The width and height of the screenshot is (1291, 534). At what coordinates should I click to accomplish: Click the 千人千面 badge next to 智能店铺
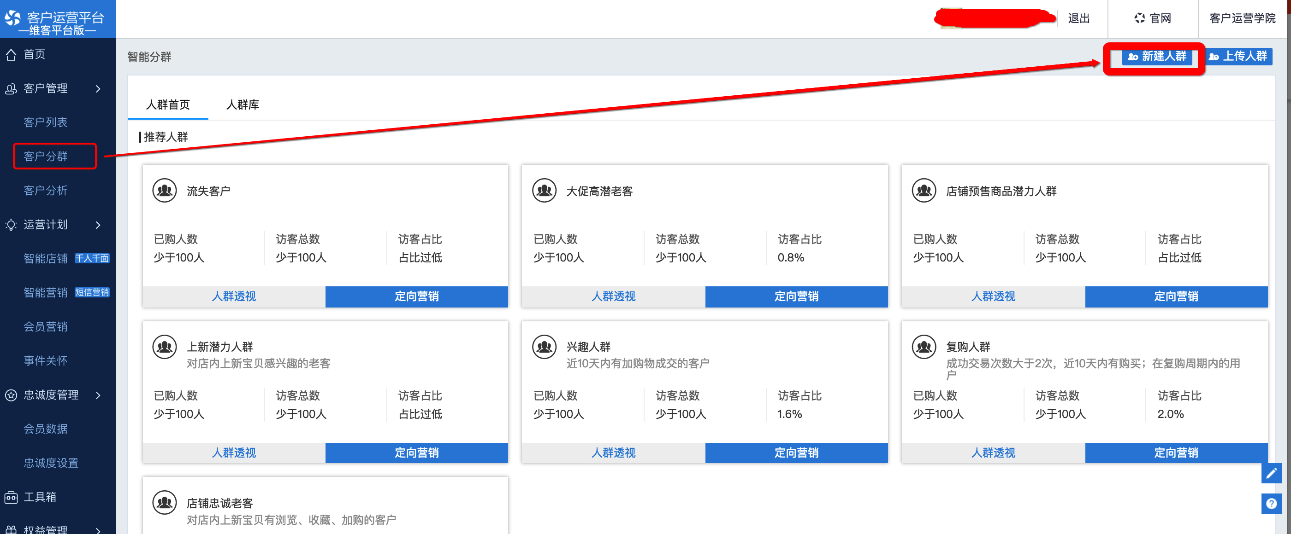tap(92, 259)
